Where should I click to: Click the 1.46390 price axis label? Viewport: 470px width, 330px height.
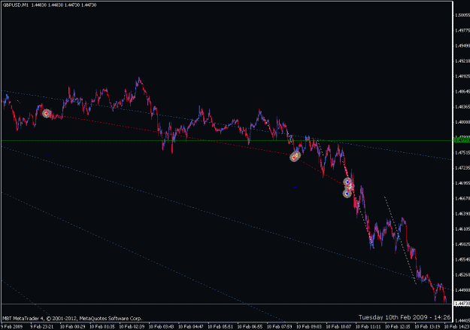click(x=462, y=214)
